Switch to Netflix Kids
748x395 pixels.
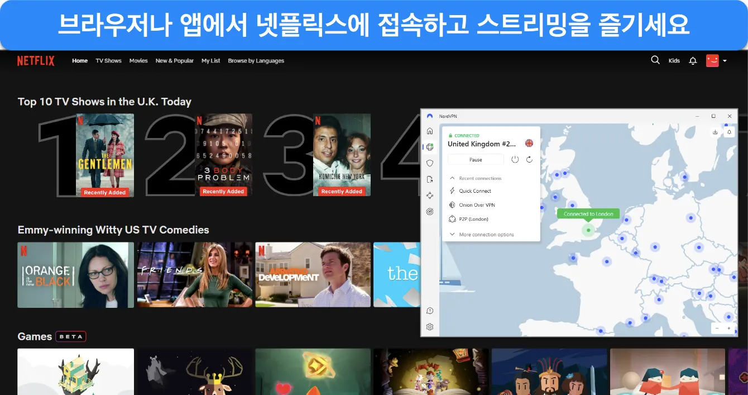coord(674,61)
